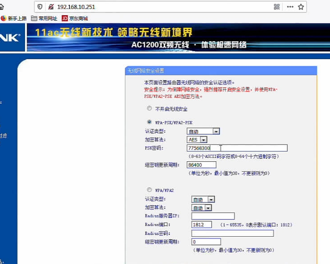Viewport: 330px width, 264px height.
Task: Select the WPA-PSK/WPA2-PSK security option
Action: (x=149, y=121)
